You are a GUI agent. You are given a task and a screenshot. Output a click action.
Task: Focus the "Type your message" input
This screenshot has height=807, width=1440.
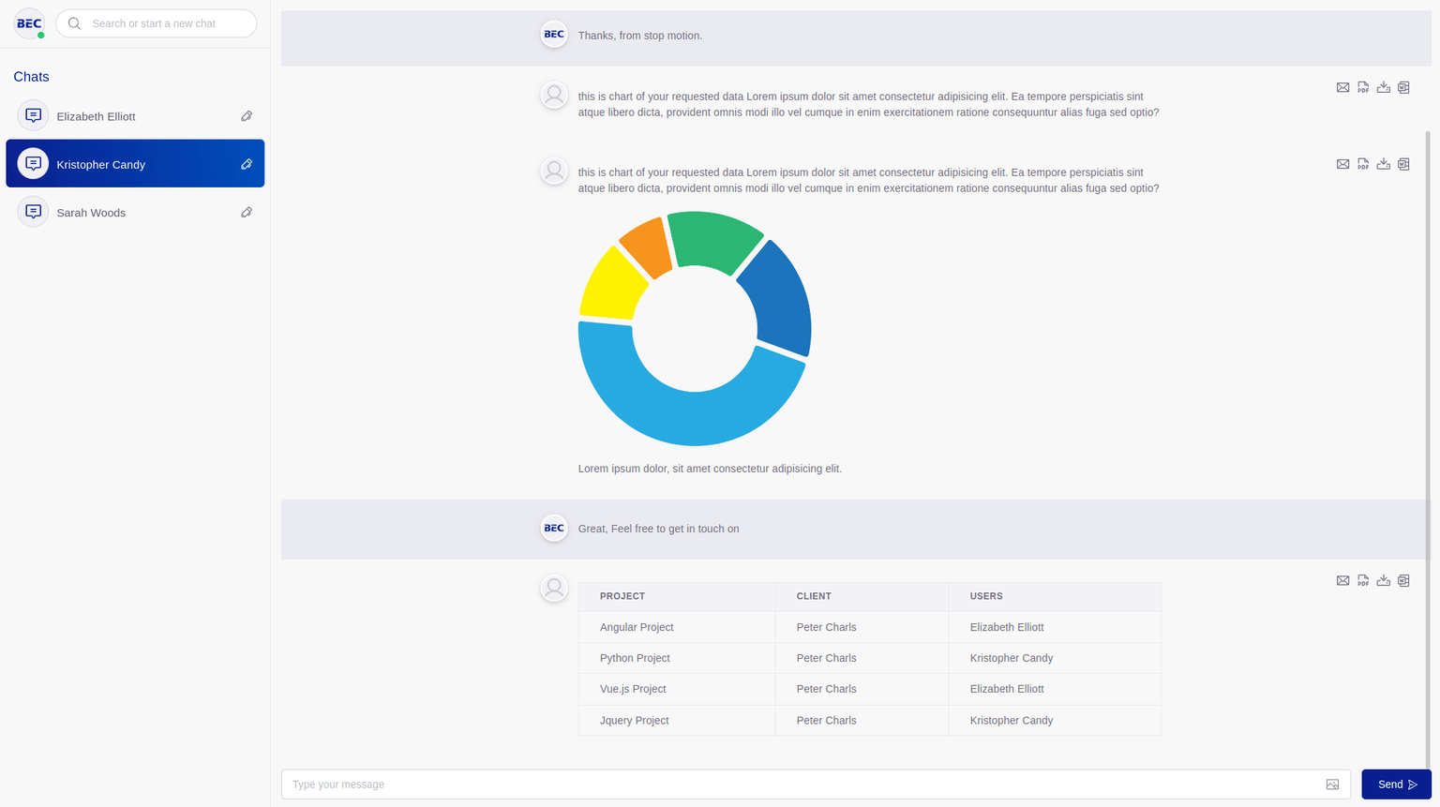pyautogui.click(x=797, y=785)
